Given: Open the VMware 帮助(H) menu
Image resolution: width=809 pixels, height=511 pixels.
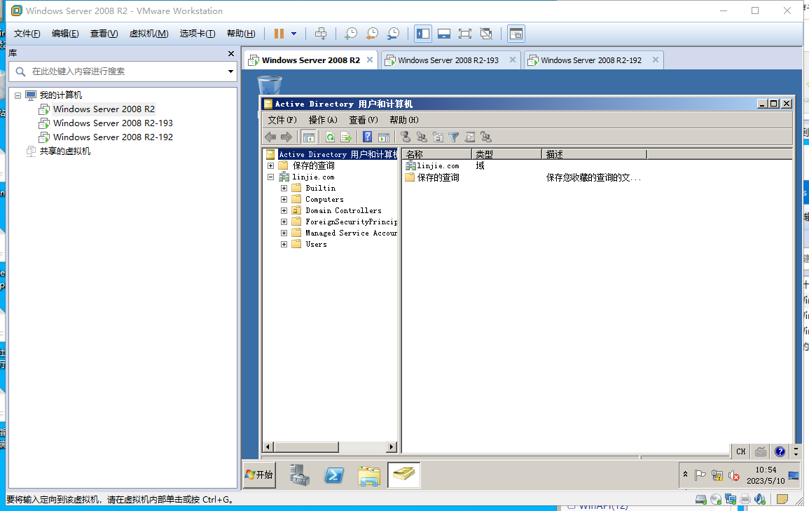Looking at the screenshot, I should coord(241,34).
